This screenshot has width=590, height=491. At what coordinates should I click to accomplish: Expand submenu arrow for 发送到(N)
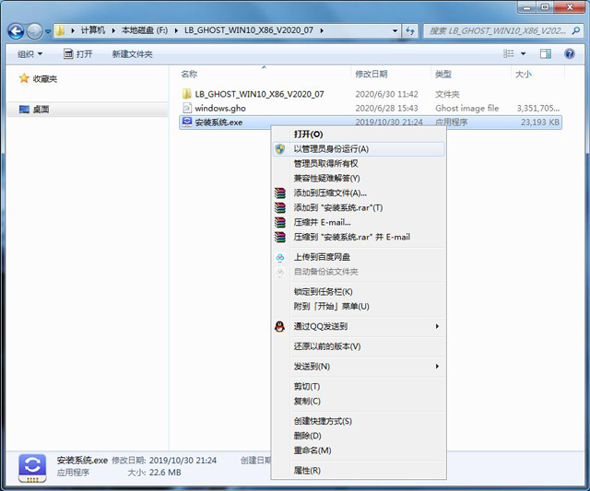[437, 367]
